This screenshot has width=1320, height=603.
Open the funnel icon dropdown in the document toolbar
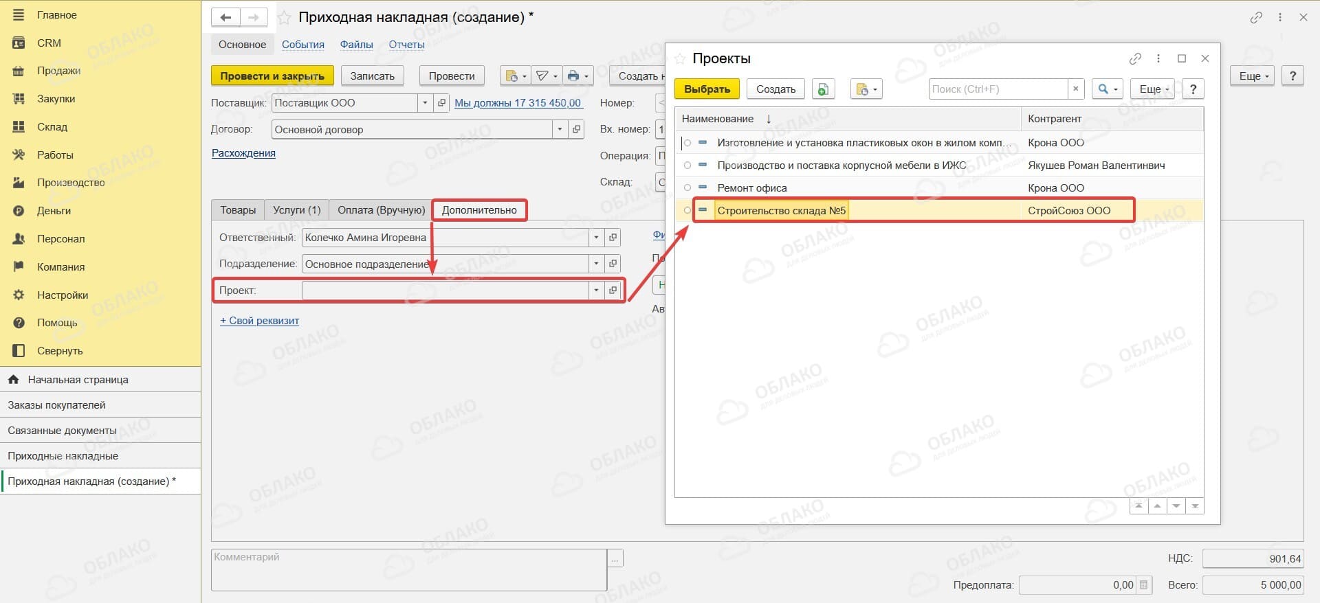click(x=547, y=76)
